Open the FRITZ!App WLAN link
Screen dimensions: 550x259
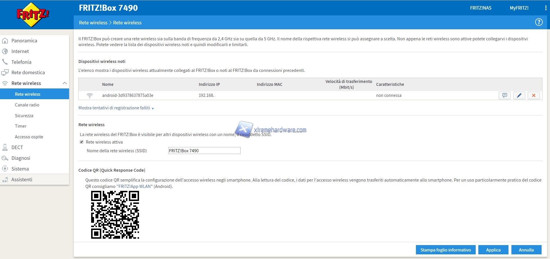pyautogui.click(x=134, y=186)
